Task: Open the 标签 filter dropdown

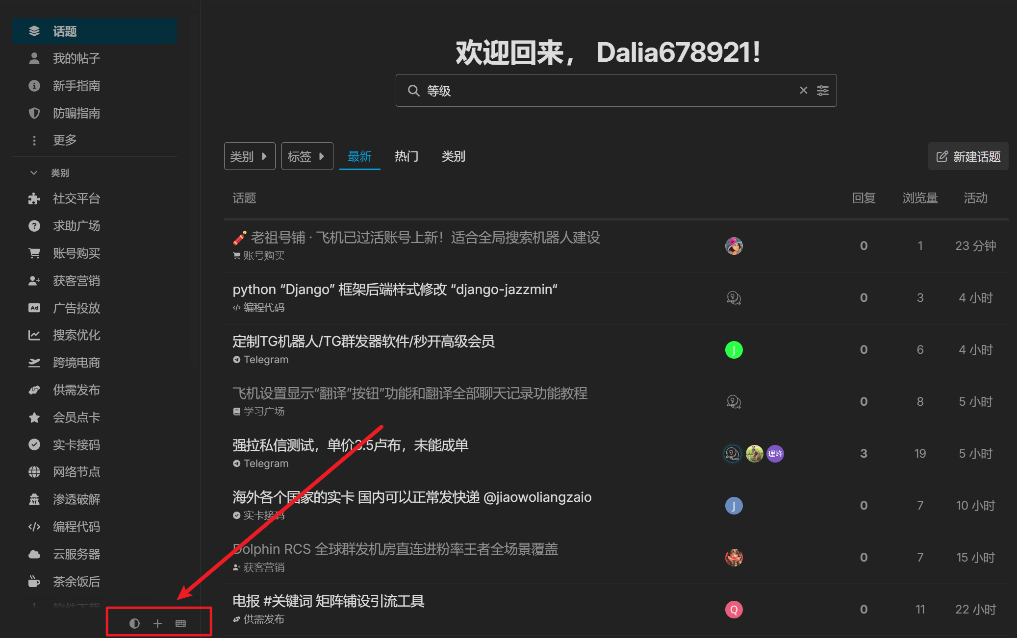Action: tap(307, 156)
